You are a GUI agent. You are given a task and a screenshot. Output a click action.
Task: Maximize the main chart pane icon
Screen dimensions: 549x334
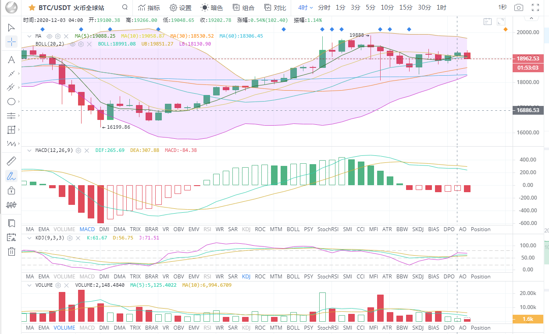coord(502,21)
